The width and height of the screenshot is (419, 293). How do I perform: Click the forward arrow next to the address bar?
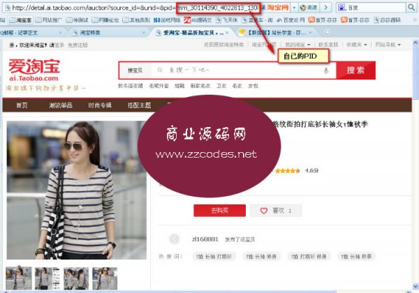coord(325,8)
